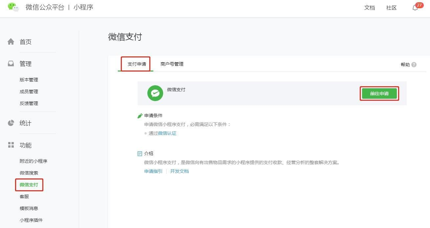Image resolution: width=430 pixels, height=228 pixels.
Task: Select 微信支付 in the sidebar
Action: pos(29,185)
